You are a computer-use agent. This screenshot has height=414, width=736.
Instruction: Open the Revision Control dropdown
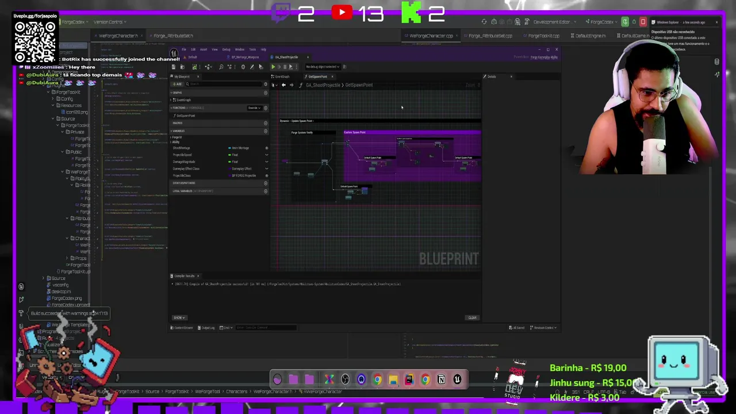[543, 328]
